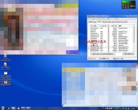Sort processes by the メモリ column header
138x110 pixels.
pos(114,26)
